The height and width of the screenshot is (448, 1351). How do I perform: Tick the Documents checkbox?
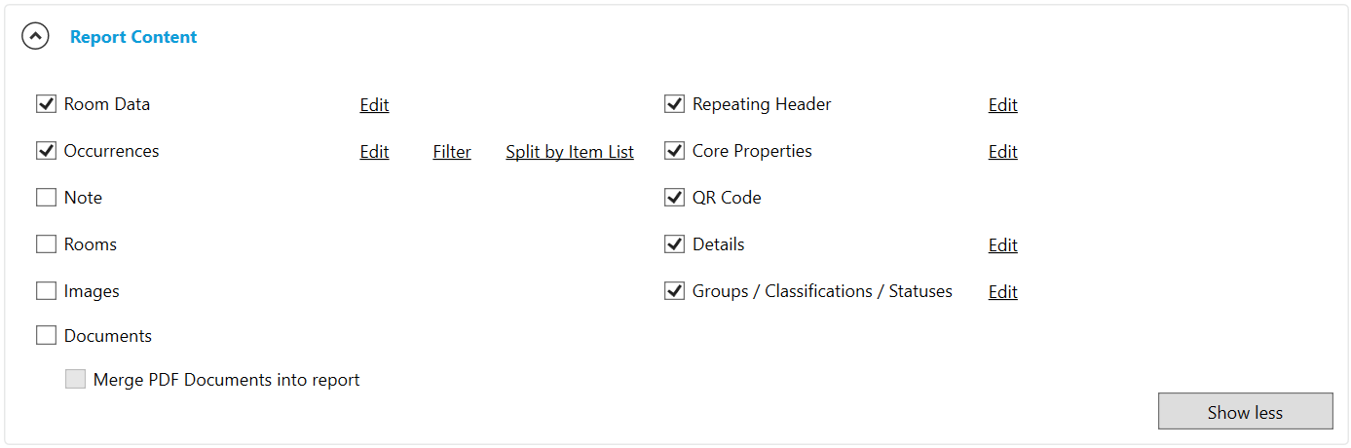46,336
